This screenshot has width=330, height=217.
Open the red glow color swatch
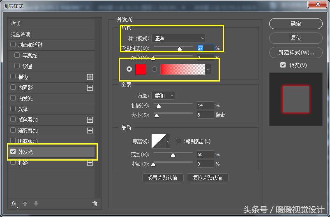(x=141, y=69)
